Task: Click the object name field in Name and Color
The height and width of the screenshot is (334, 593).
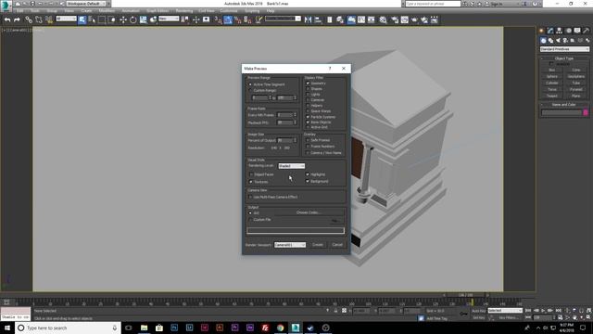Action: 561,112
